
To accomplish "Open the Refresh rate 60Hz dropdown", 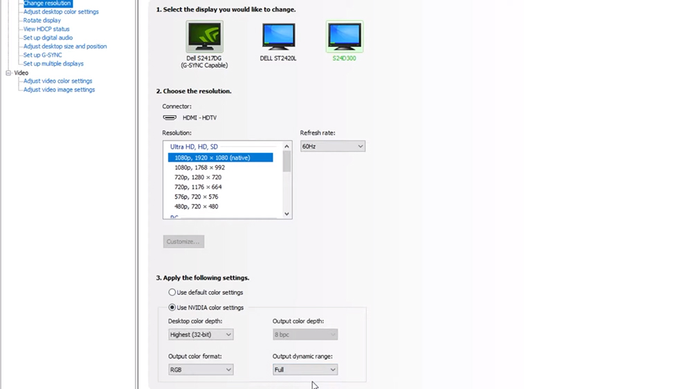I will click(333, 146).
